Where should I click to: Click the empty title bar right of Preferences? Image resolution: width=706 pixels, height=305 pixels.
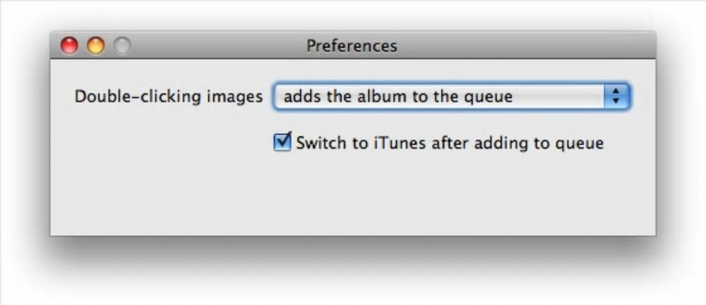(x=526, y=46)
